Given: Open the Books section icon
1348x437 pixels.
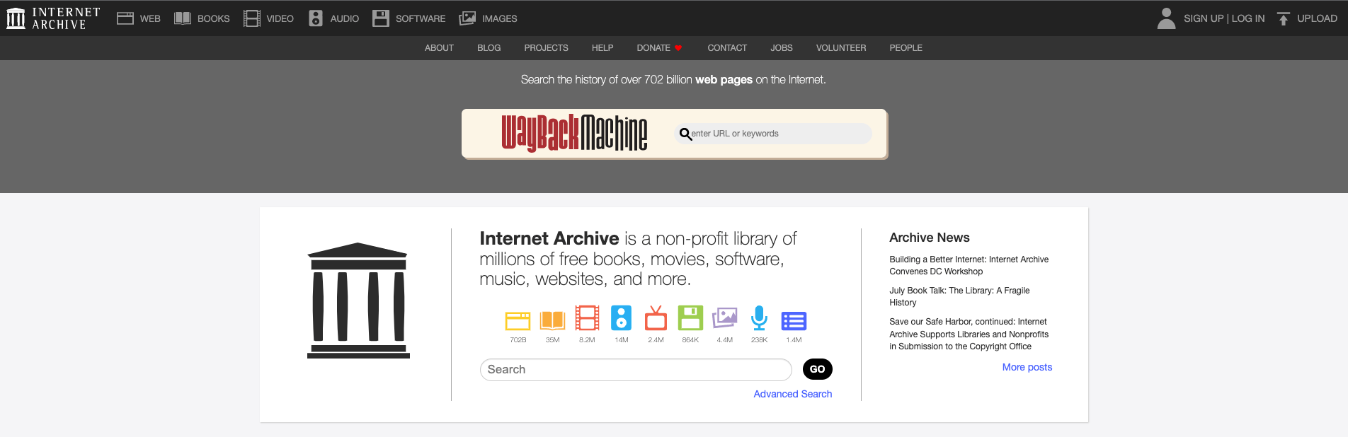Looking at the screenshot, I should 183,18.
